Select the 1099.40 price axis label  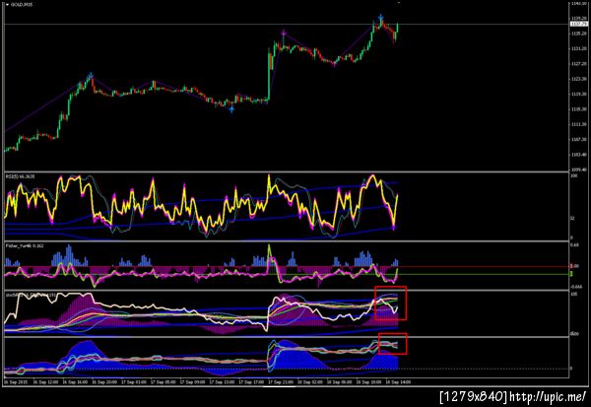(x=578, y=170)
